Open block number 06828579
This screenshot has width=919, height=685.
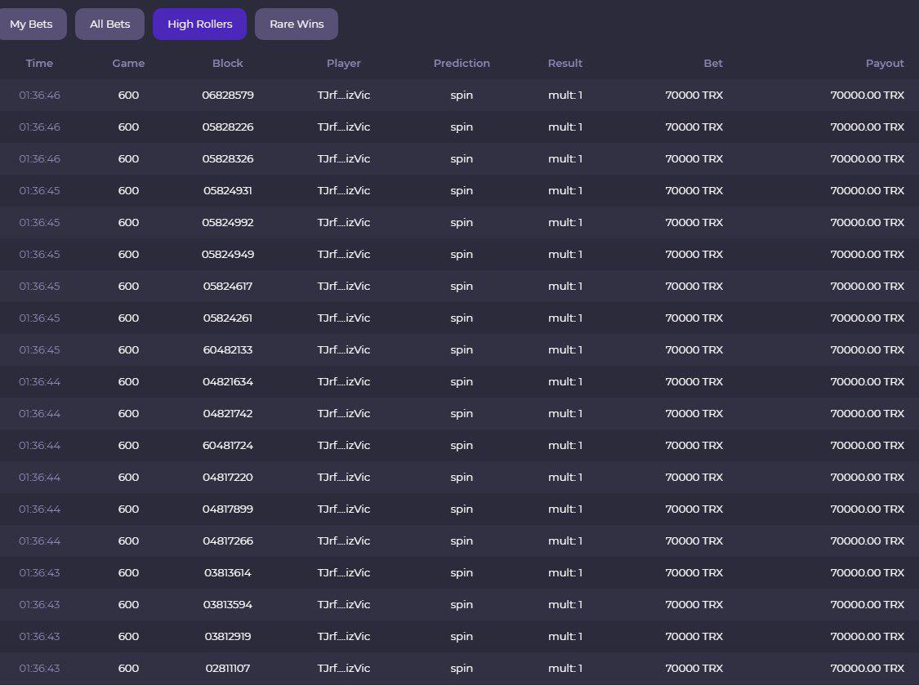pyautogui.click(x=228, y=96)
